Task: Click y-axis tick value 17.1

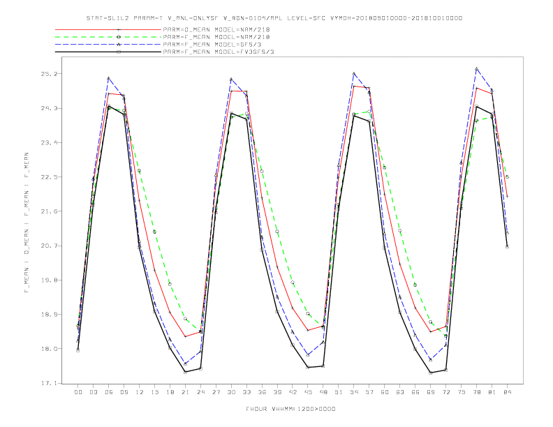Action: [49, 383]
